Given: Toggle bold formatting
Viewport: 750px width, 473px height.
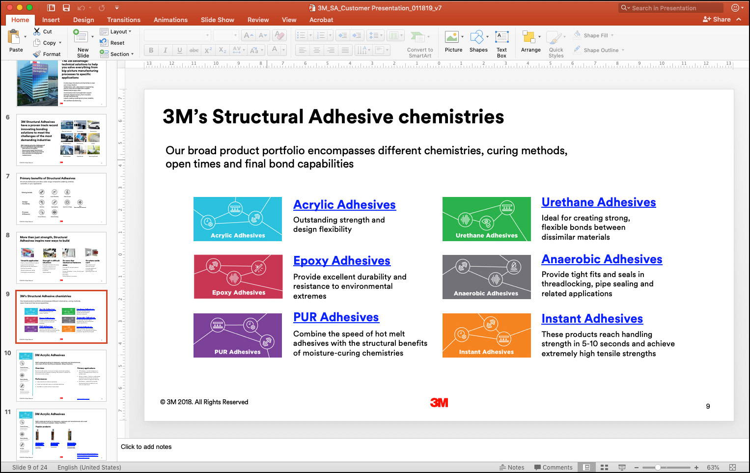Looking at the screenshot, I should pyautogui.click(x=151, y=50).
